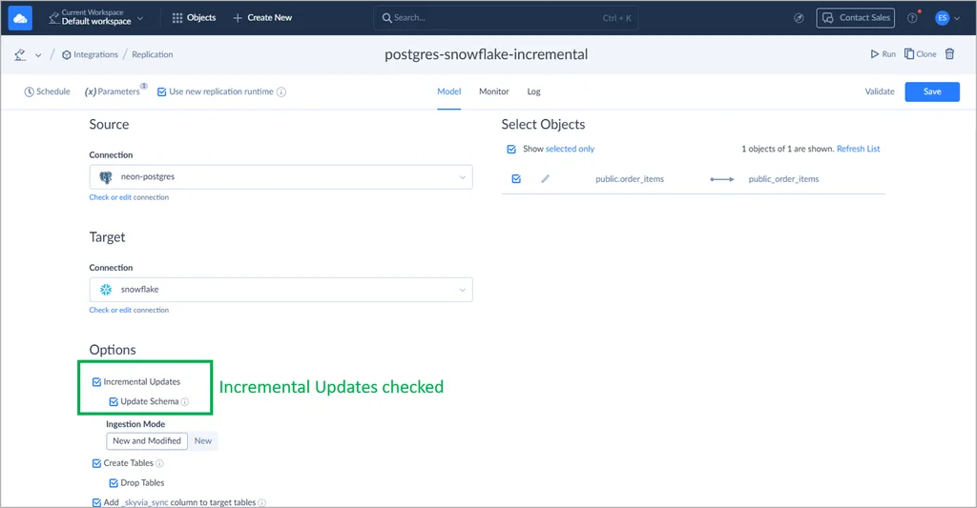Click info icon next to Create Tables
The image size is (977, 508).
(x=159, y=464)
